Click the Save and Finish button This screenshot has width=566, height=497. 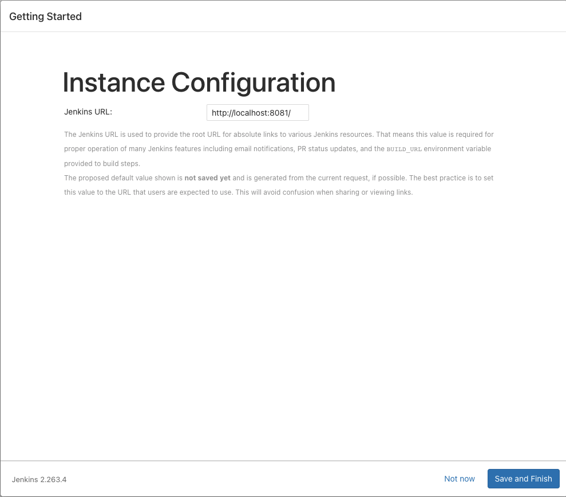click(x=523, y=479)
